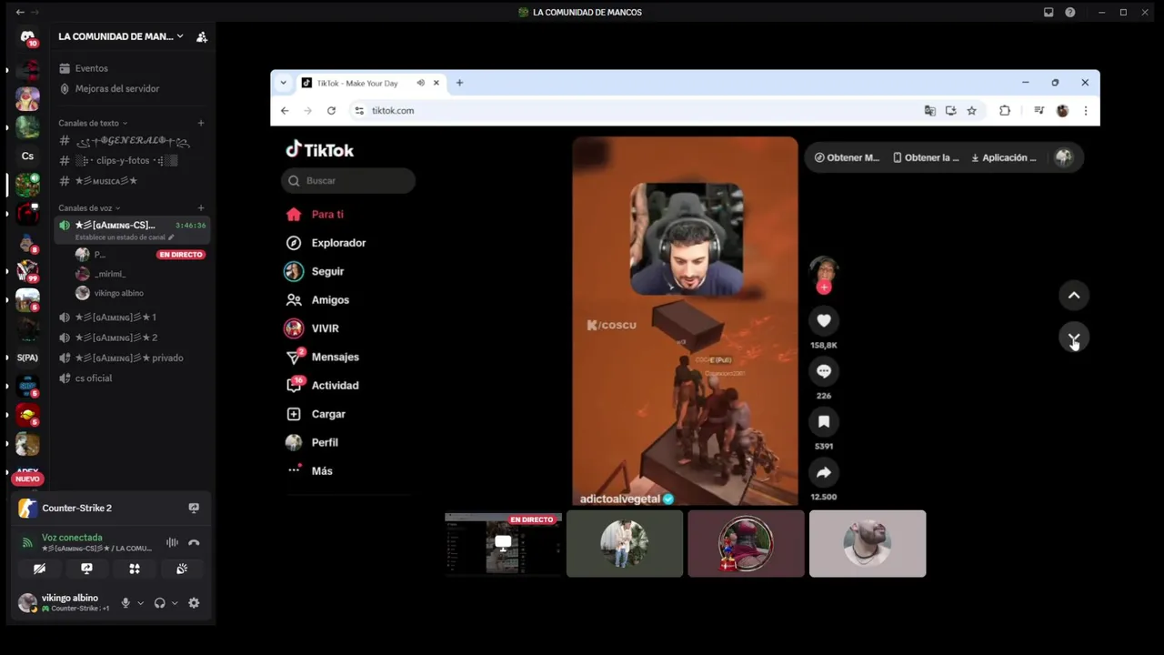1164x655 pixels.
Task: Collapse the Canales de texto category
Action: pyautogui.click(x=93, y=123)
